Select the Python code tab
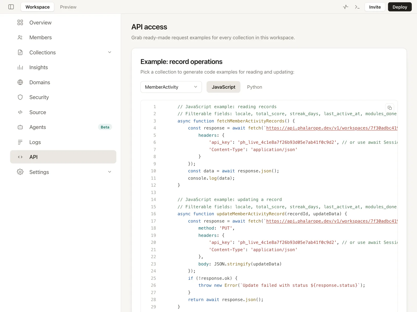This screenshot has height=312, width=417. click(255, 87)
